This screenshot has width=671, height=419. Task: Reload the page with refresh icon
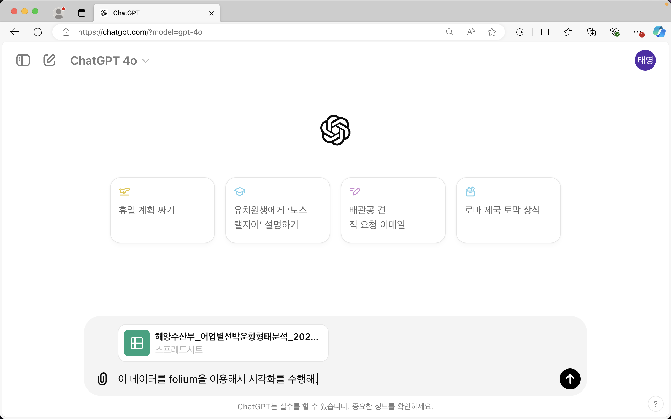pyautogui.click(x=38, y=32)
